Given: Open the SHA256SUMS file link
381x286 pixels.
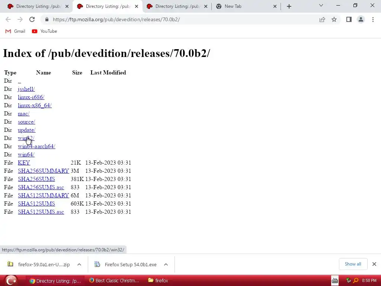Looking at the screenshot, I should pyautogui.click(x=36, y=179).
